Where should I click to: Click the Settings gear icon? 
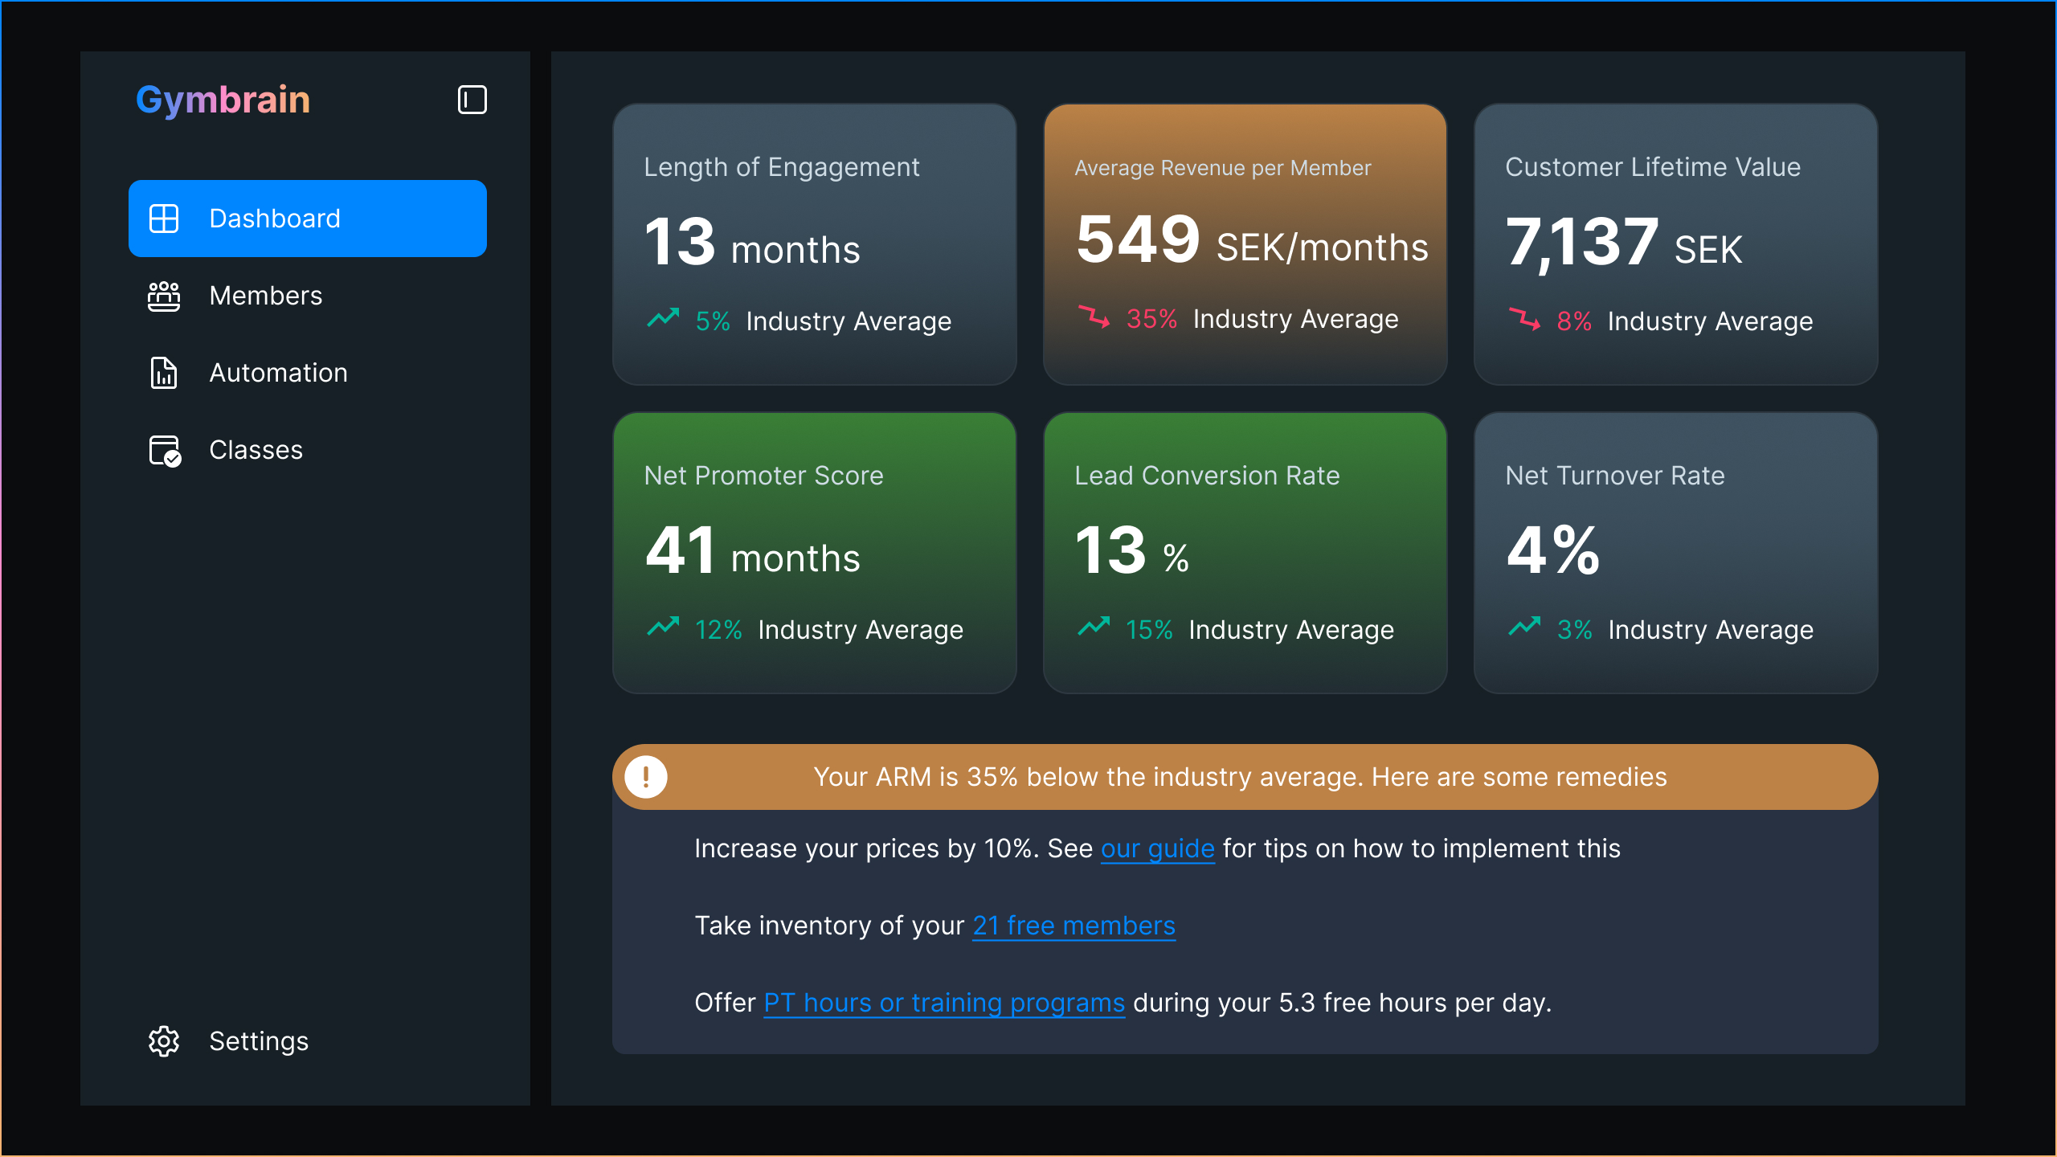coord(164,1041)
